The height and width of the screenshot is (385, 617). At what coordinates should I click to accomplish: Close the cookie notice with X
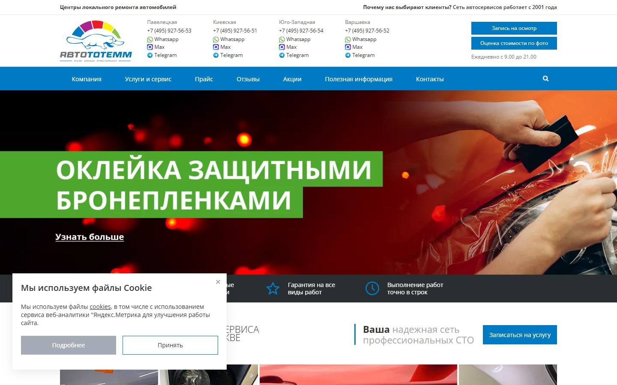coord(218,282)
